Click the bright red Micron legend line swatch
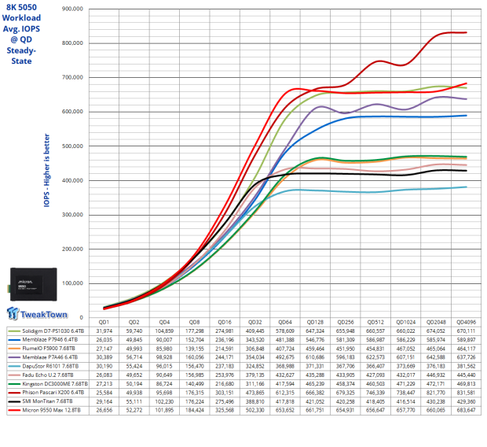Viewport: 487px width, 447px height. coord(14,410)
